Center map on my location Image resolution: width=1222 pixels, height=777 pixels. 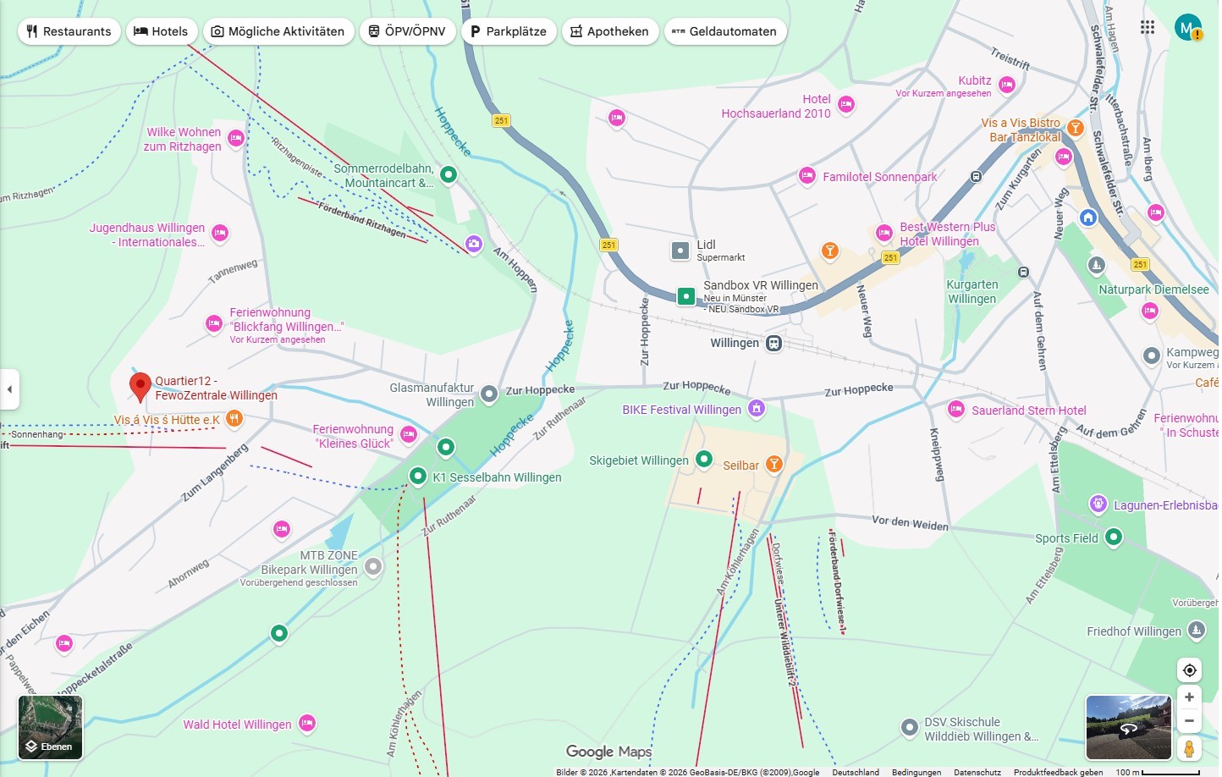[1189, 670]
